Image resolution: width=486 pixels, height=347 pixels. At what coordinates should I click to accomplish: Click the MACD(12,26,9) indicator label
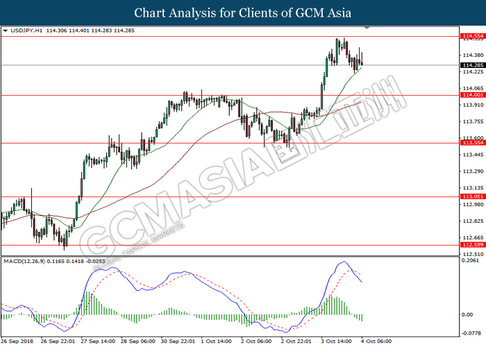coord(24,262)
